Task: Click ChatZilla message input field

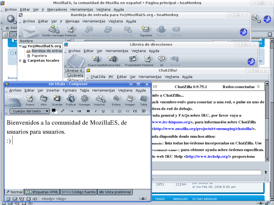Action: pyautogui.click(x=207, y=173)
